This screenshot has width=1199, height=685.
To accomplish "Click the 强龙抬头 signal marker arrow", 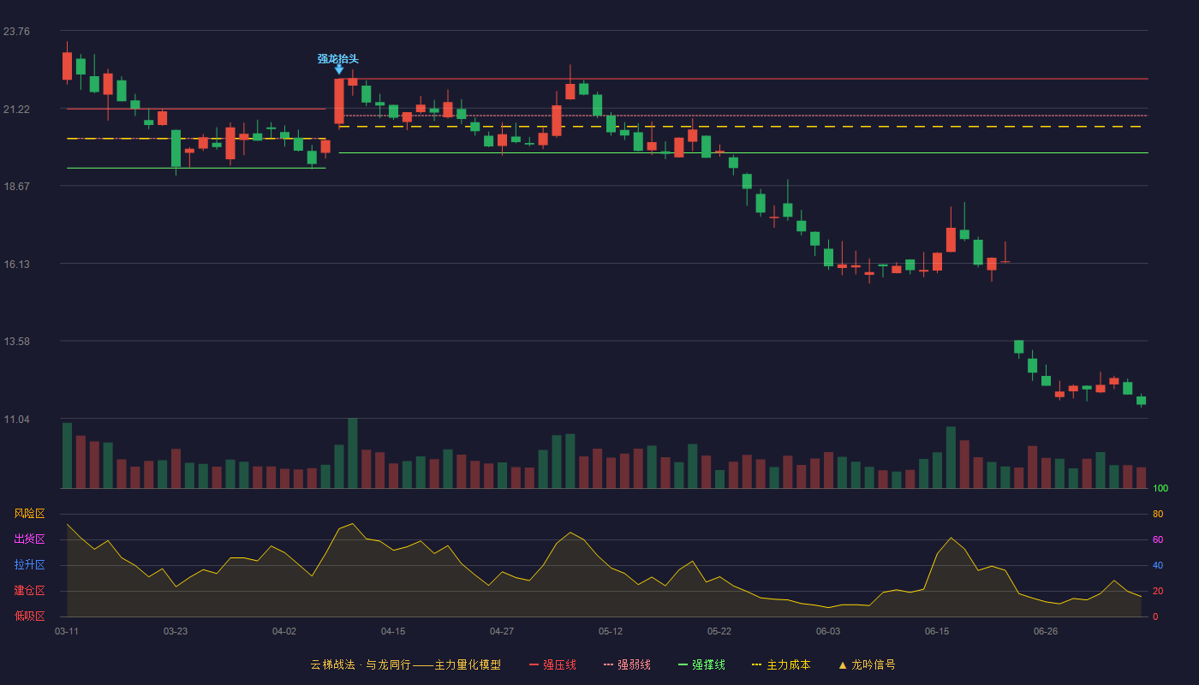I will click(339, 69).
